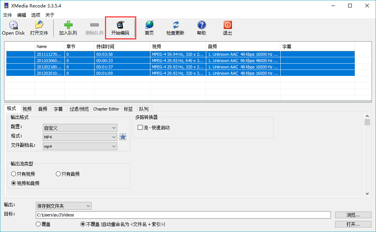Expand the 输出 dropdown showing 保存到文件夹
This screenshot has width=376, height=232.
[x=64, y=206]
